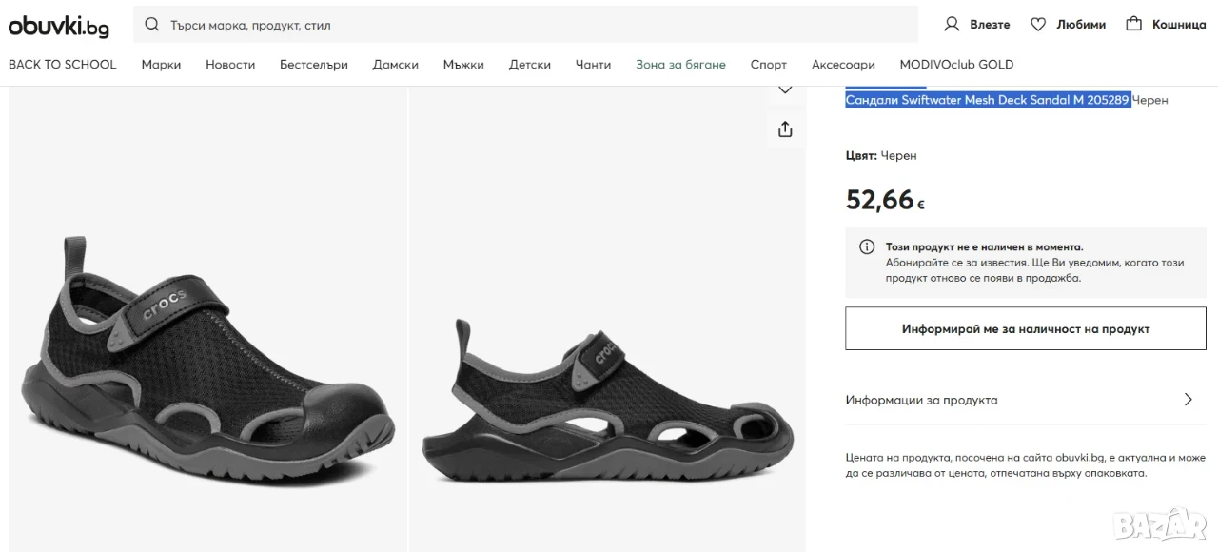Viewport: 1218px width, 552px height.
Task: Open the Мъжки category menu
Action: pyautogui.click(x=463, y=65)
